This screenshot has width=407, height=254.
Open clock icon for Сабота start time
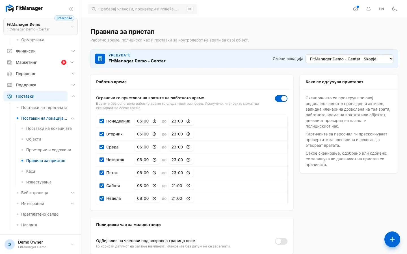click(x=155, y=186)
